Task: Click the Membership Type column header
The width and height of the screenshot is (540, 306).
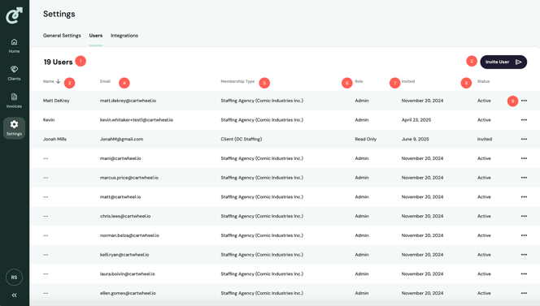Action: pyautogui.click(x=237, y=81)
